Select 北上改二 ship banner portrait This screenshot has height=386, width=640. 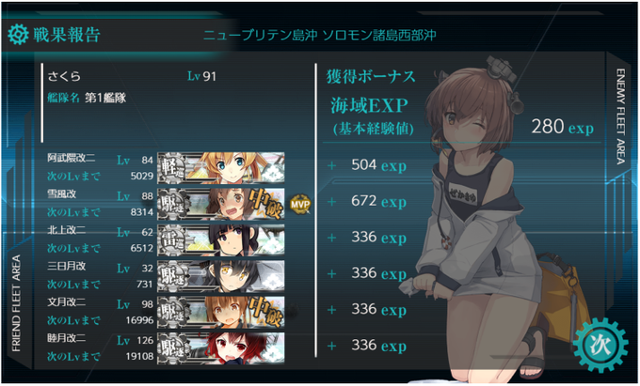(x=221, y=239)
